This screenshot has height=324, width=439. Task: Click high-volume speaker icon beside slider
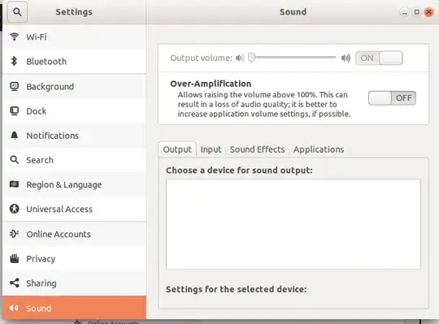point(346,58)
